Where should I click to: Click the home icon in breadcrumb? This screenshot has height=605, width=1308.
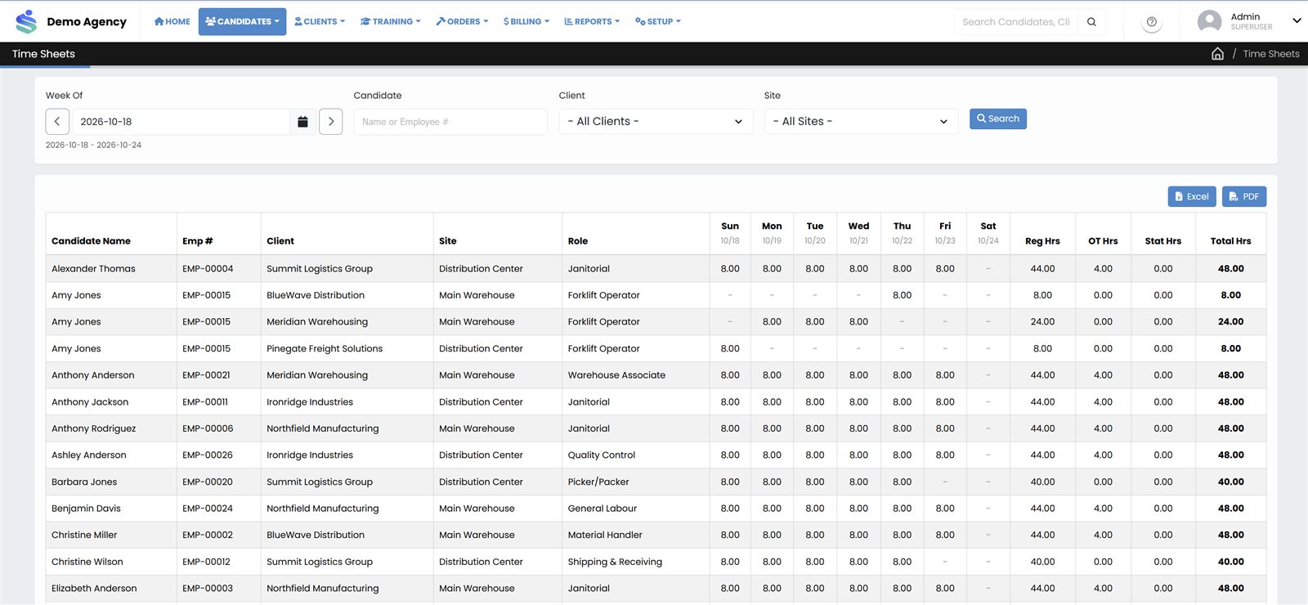1217,54
